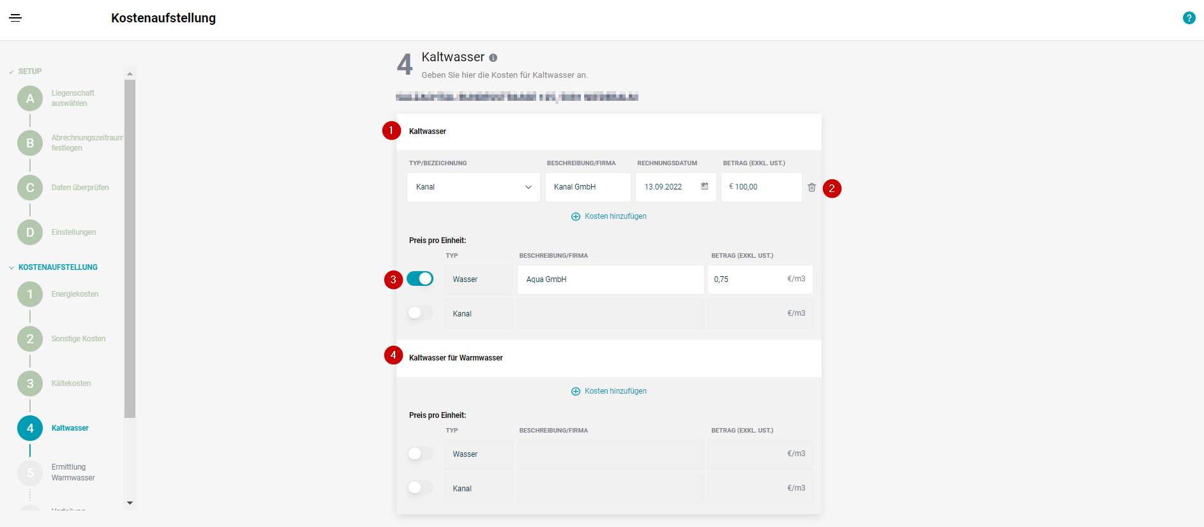The image size is (1204, 527).
Task: Click the info icon next to Kaltwasser heading
Action: click(x=493, y=58)
